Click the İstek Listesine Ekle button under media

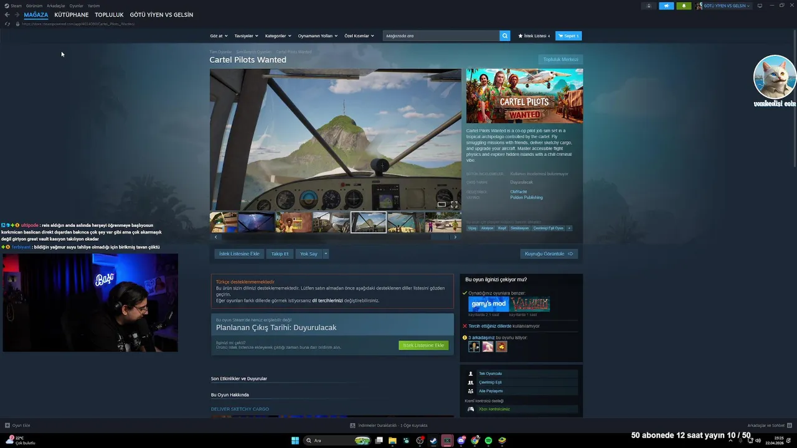(x=239, y=254)
